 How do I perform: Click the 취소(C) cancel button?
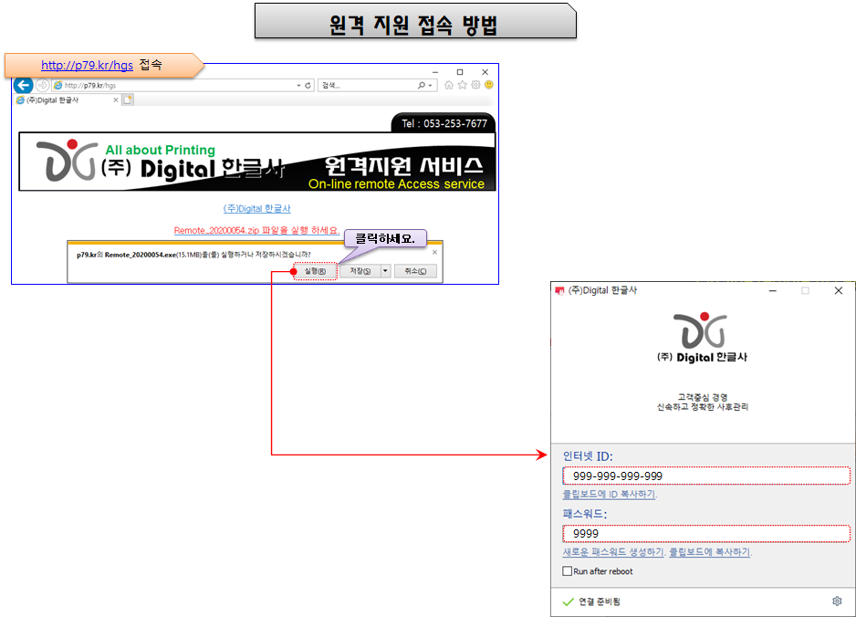click(x=415, y=271)
